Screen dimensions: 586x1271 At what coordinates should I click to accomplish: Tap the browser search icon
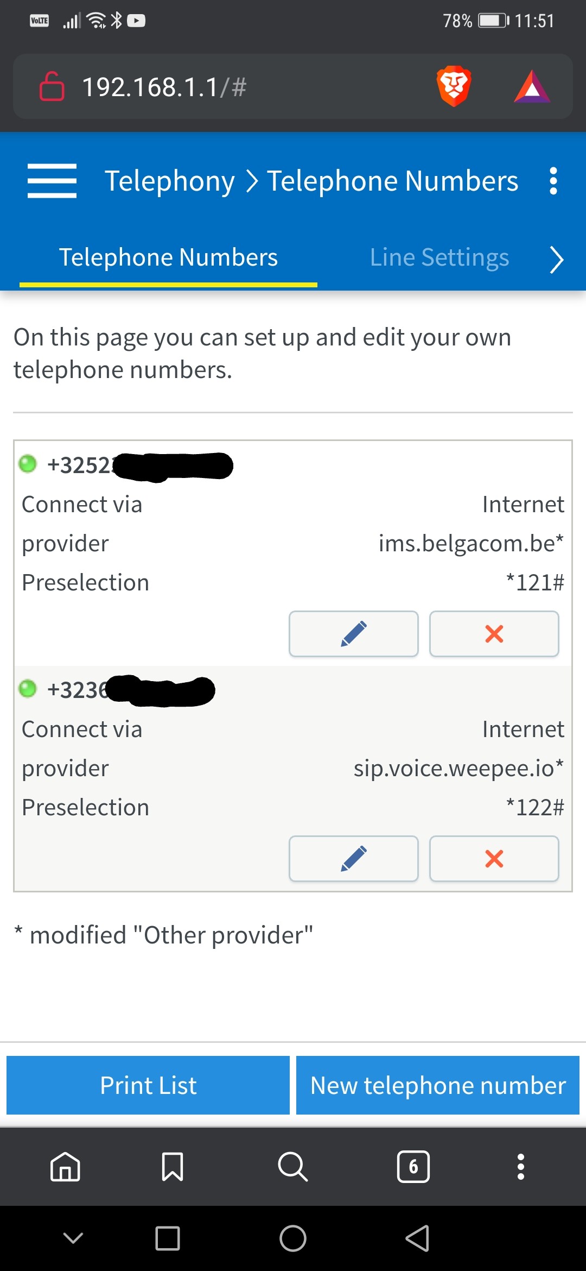(292, 1166)
